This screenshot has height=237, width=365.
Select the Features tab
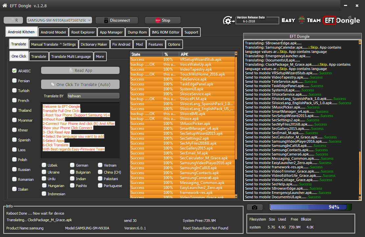click(155, 44)
